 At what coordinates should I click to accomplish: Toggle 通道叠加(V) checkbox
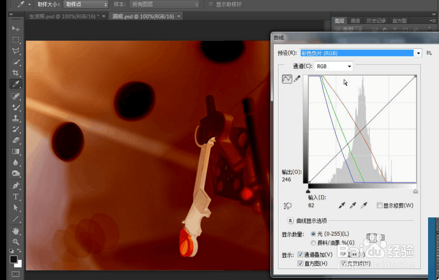(x=300, y=255)
